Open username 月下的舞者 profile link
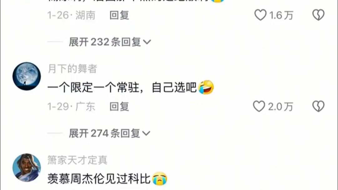 point(72,69)
